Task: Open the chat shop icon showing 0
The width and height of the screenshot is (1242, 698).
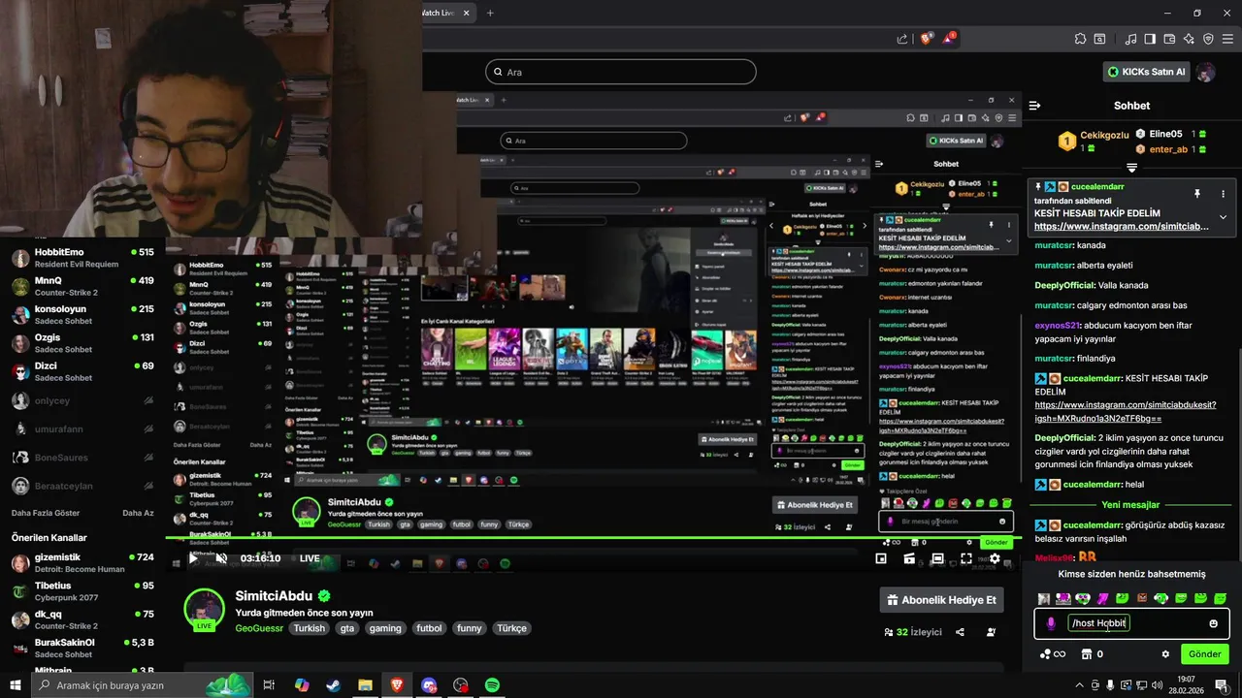Action: pyautogui.click(x=1093, y=654)
